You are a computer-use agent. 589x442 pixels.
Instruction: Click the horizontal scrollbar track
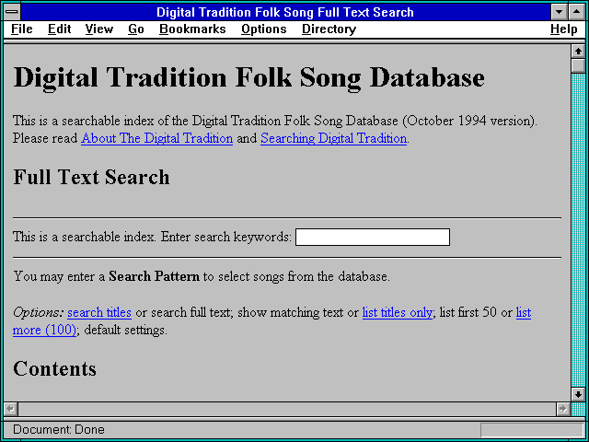pos(287,409)
